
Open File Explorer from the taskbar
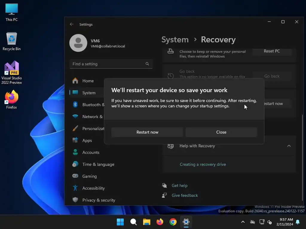click(x=146, y=222)
